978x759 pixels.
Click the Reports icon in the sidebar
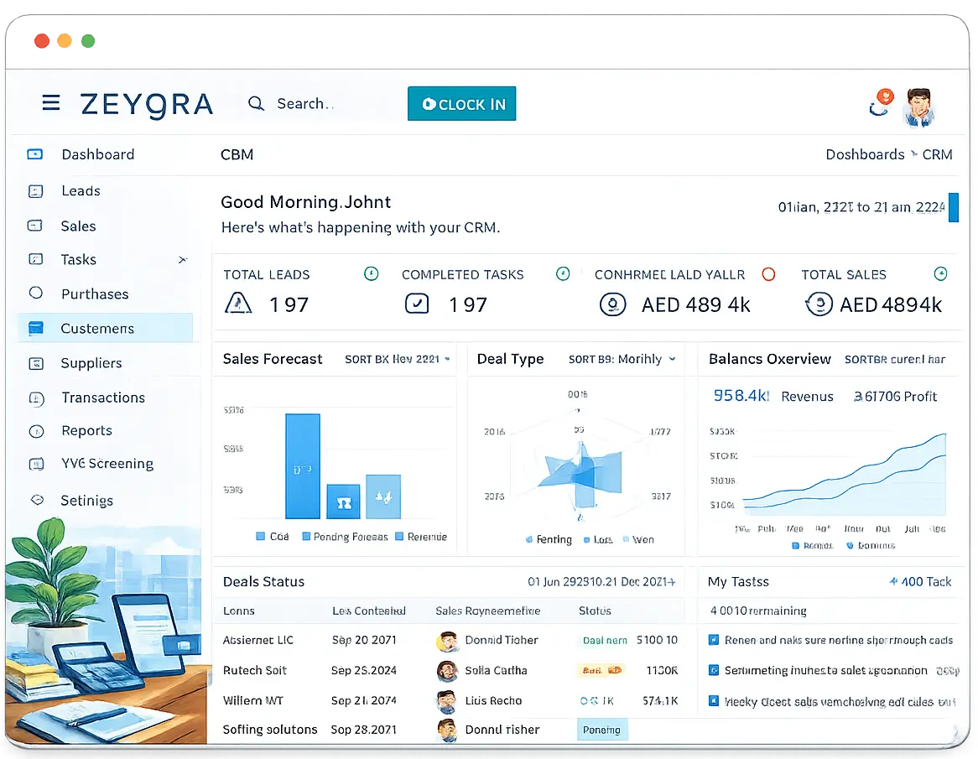34,430
